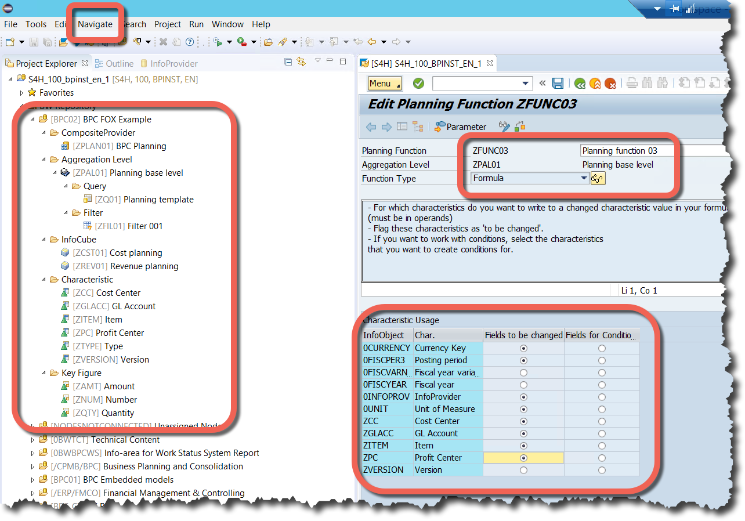Select Fields to be changed for 0CURRENCY Currency Key

[523, 348]
